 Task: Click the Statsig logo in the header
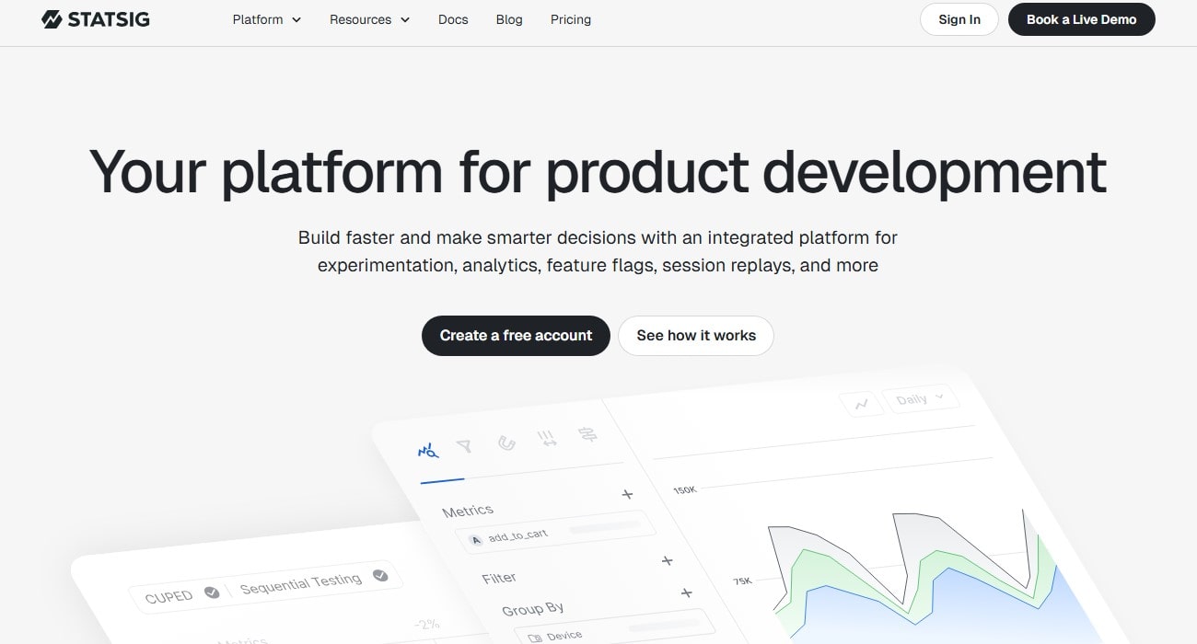click(96, 19)
